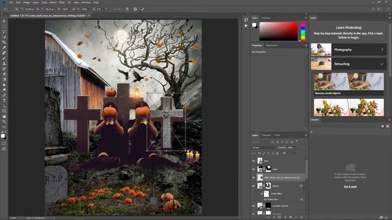Switch to the Adjustments tab
The height and width of the screenshot is (220, 392).
(x=272, y=45)
